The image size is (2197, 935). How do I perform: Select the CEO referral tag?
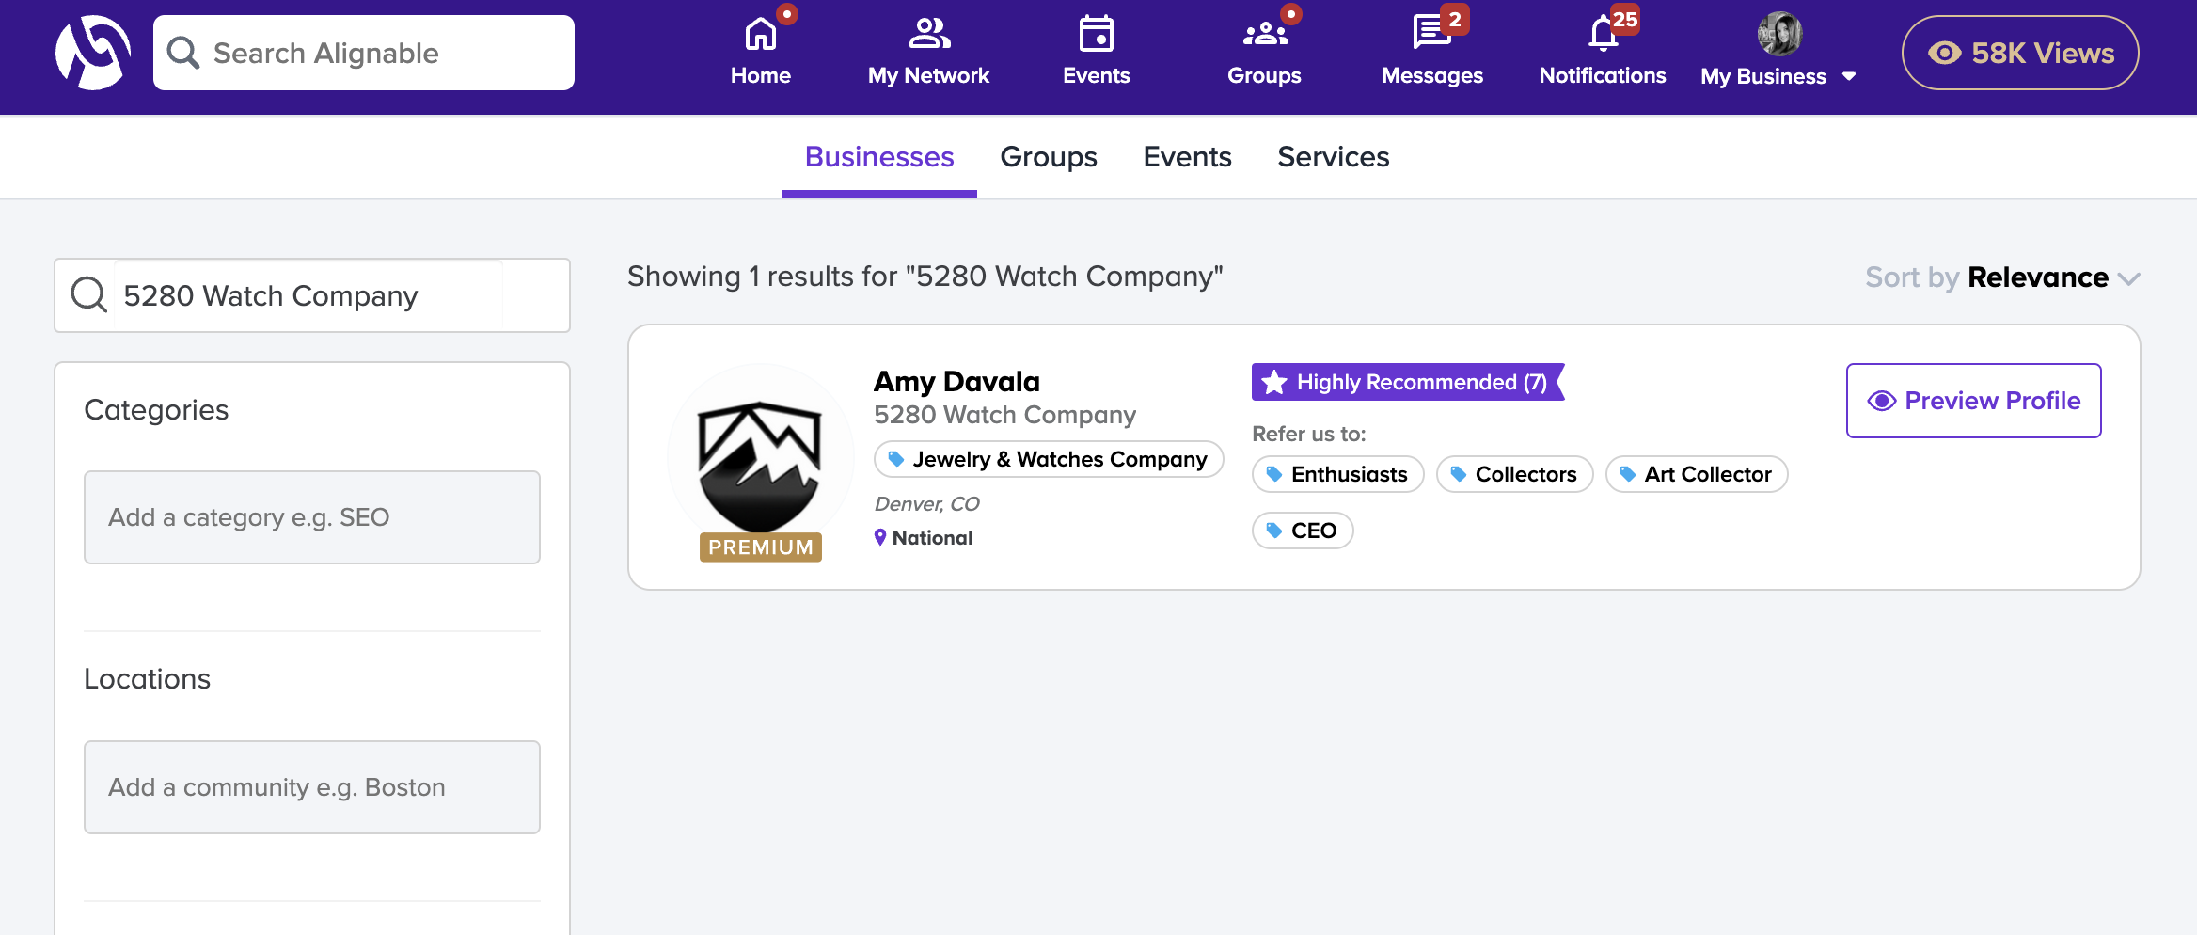point(1303,531)
